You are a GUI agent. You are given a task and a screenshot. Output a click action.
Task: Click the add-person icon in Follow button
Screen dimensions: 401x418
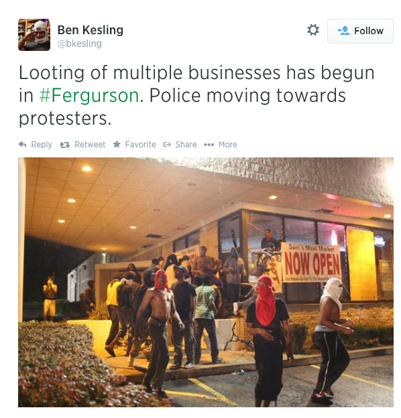(343, 31)
